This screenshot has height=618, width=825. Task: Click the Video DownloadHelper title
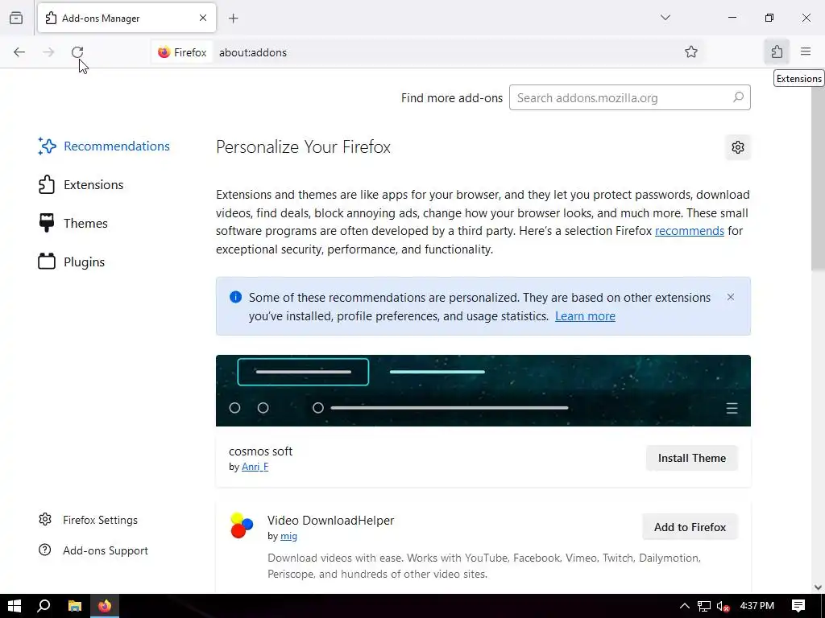point(330,521)
